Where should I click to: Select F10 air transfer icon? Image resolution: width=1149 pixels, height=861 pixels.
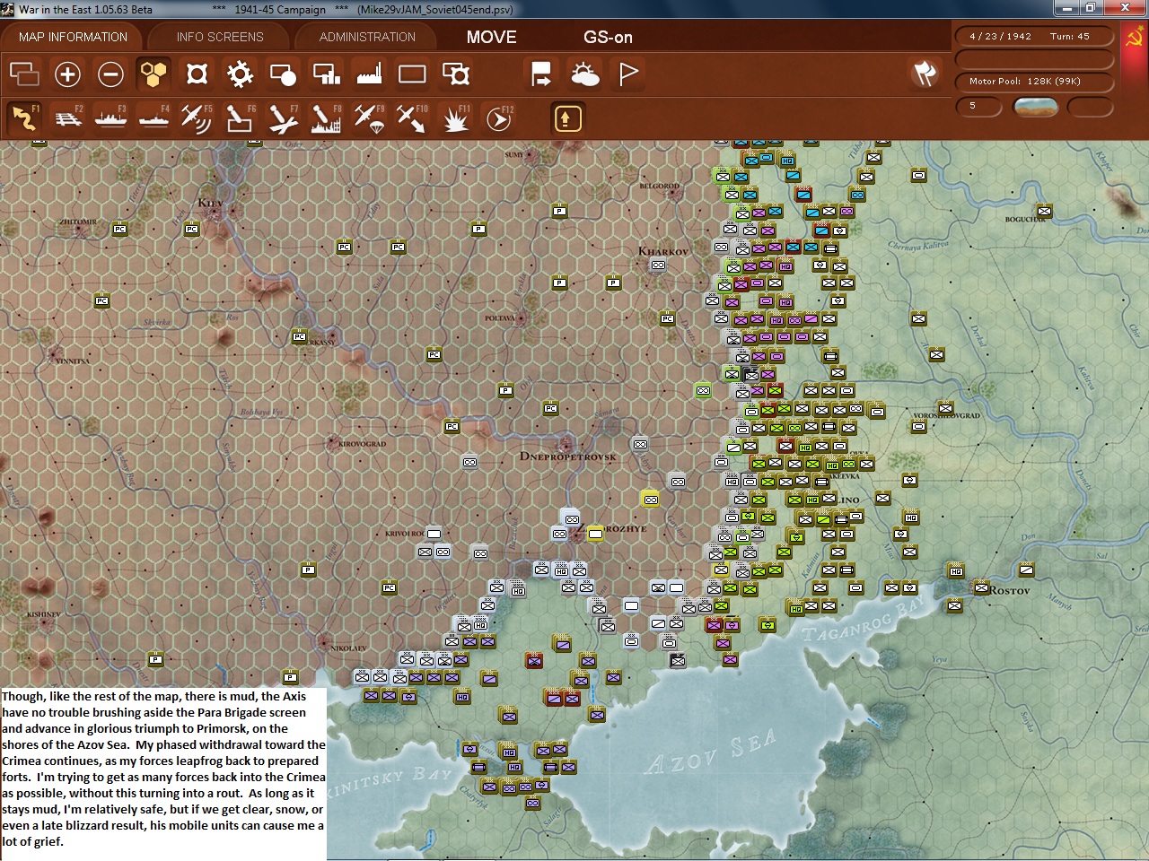(412, 117)
